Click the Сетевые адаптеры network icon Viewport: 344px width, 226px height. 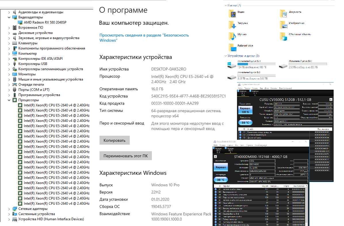15,209
